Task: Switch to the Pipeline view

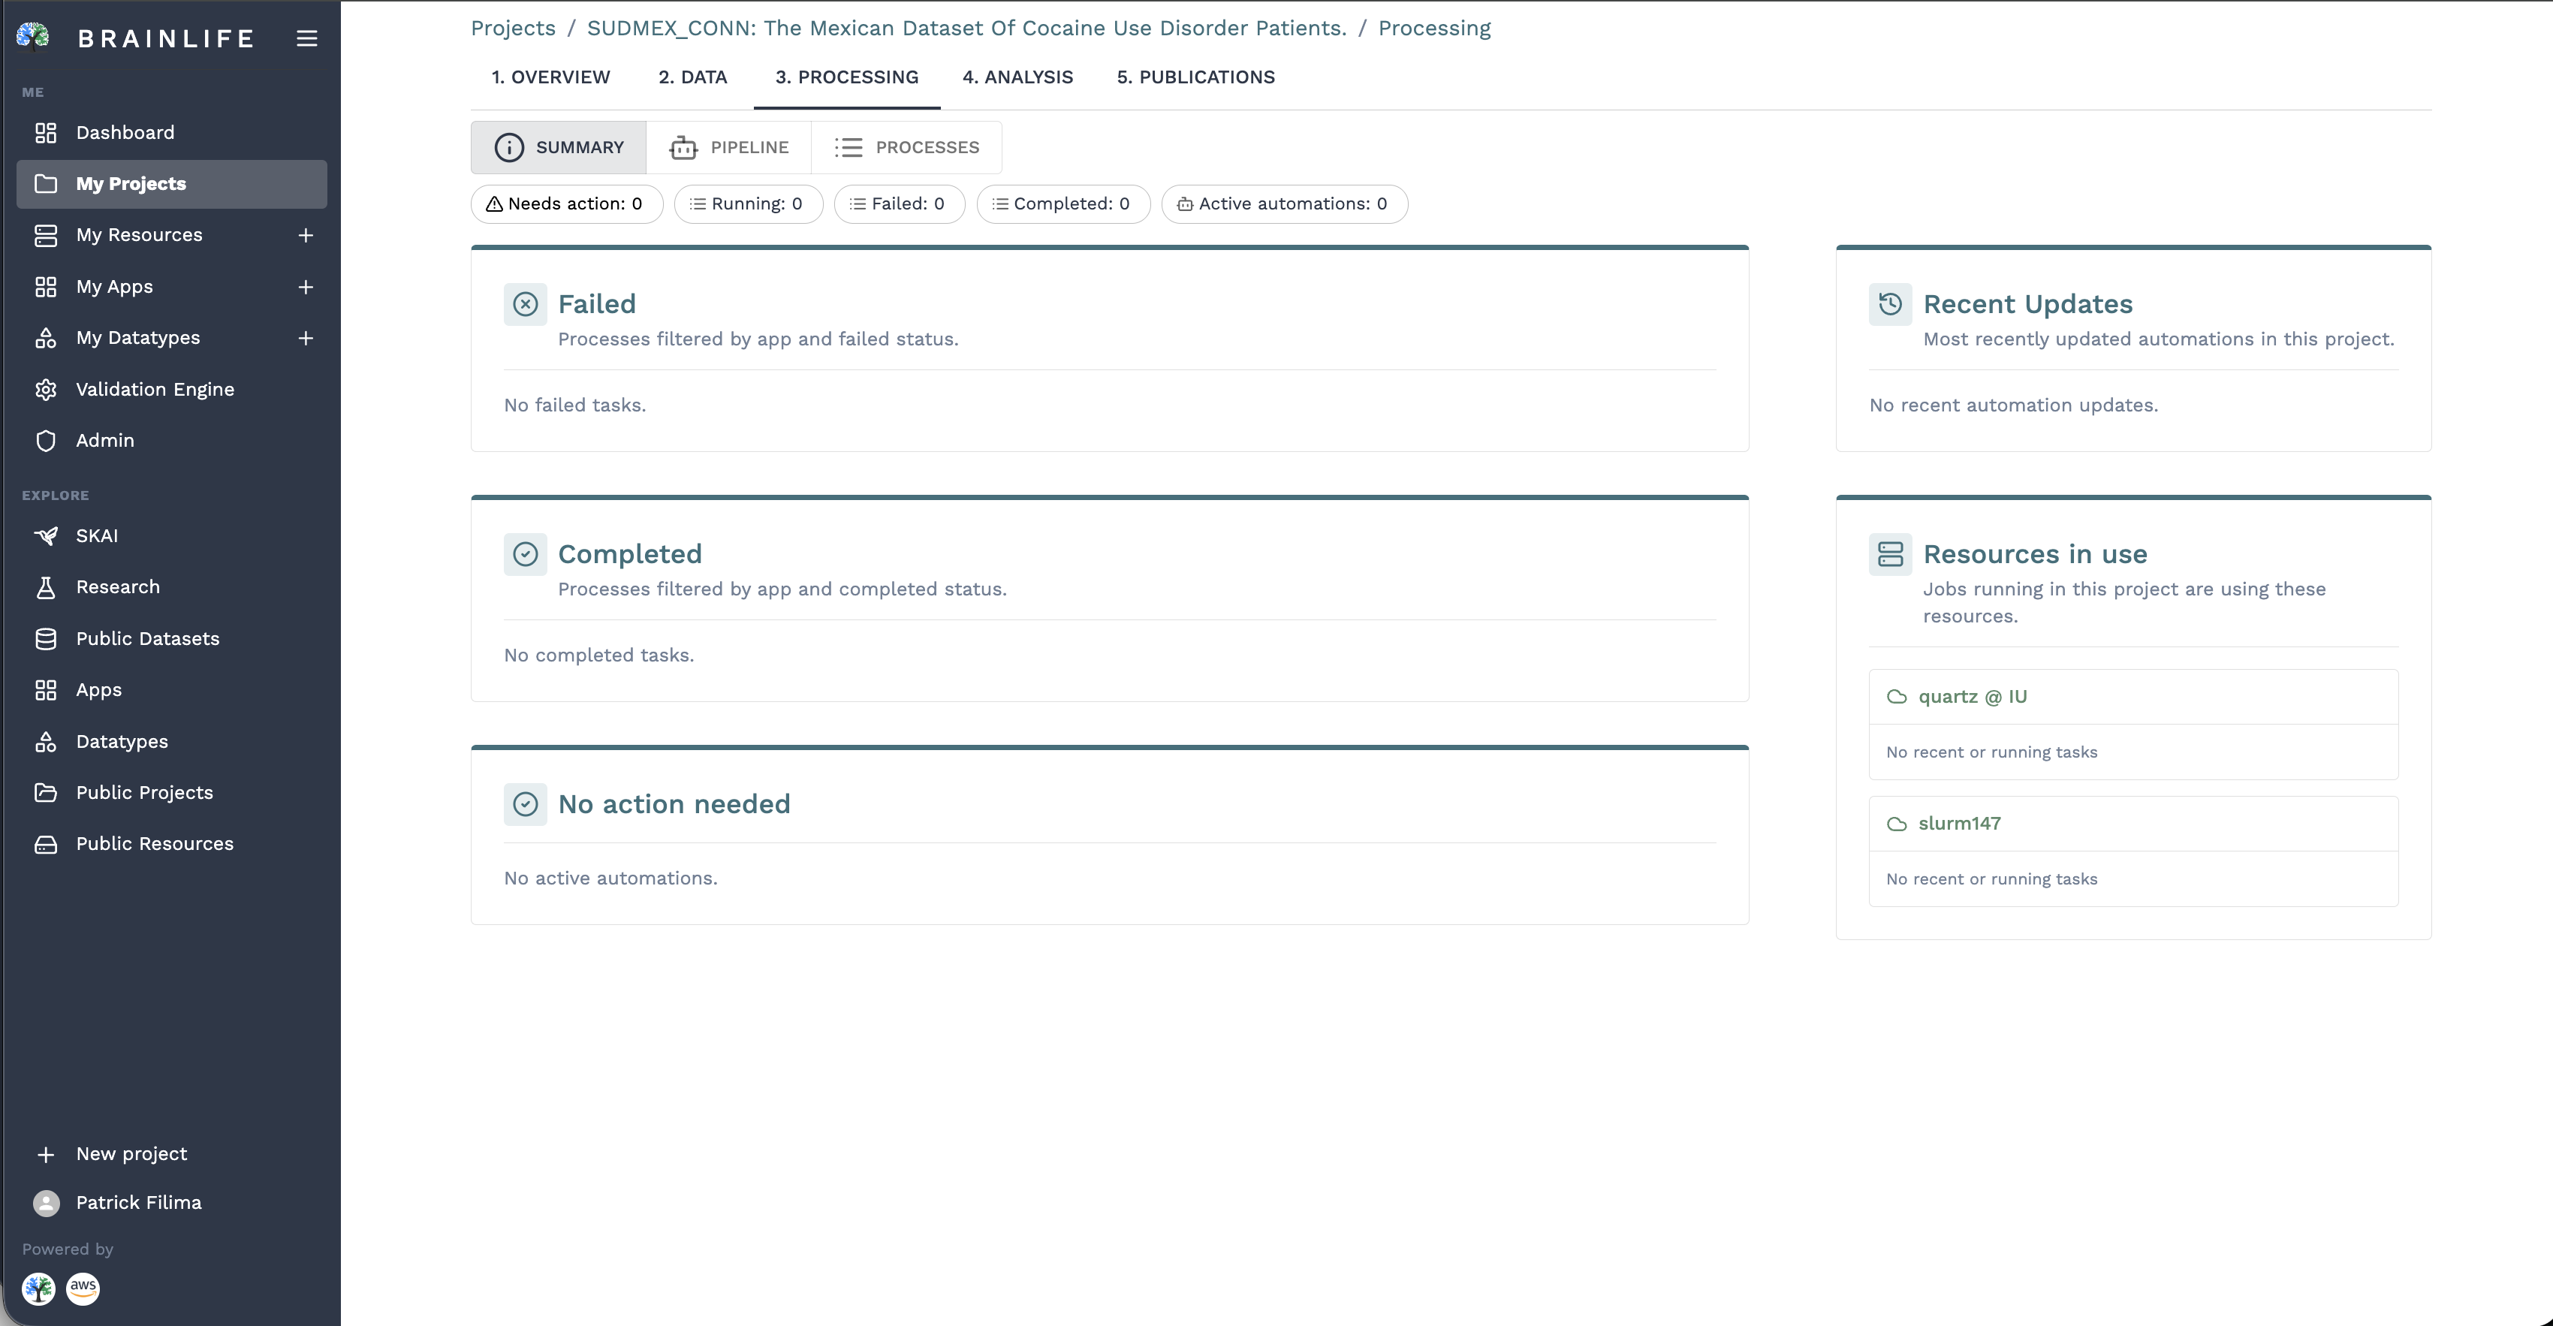Action: coord(729,148)
